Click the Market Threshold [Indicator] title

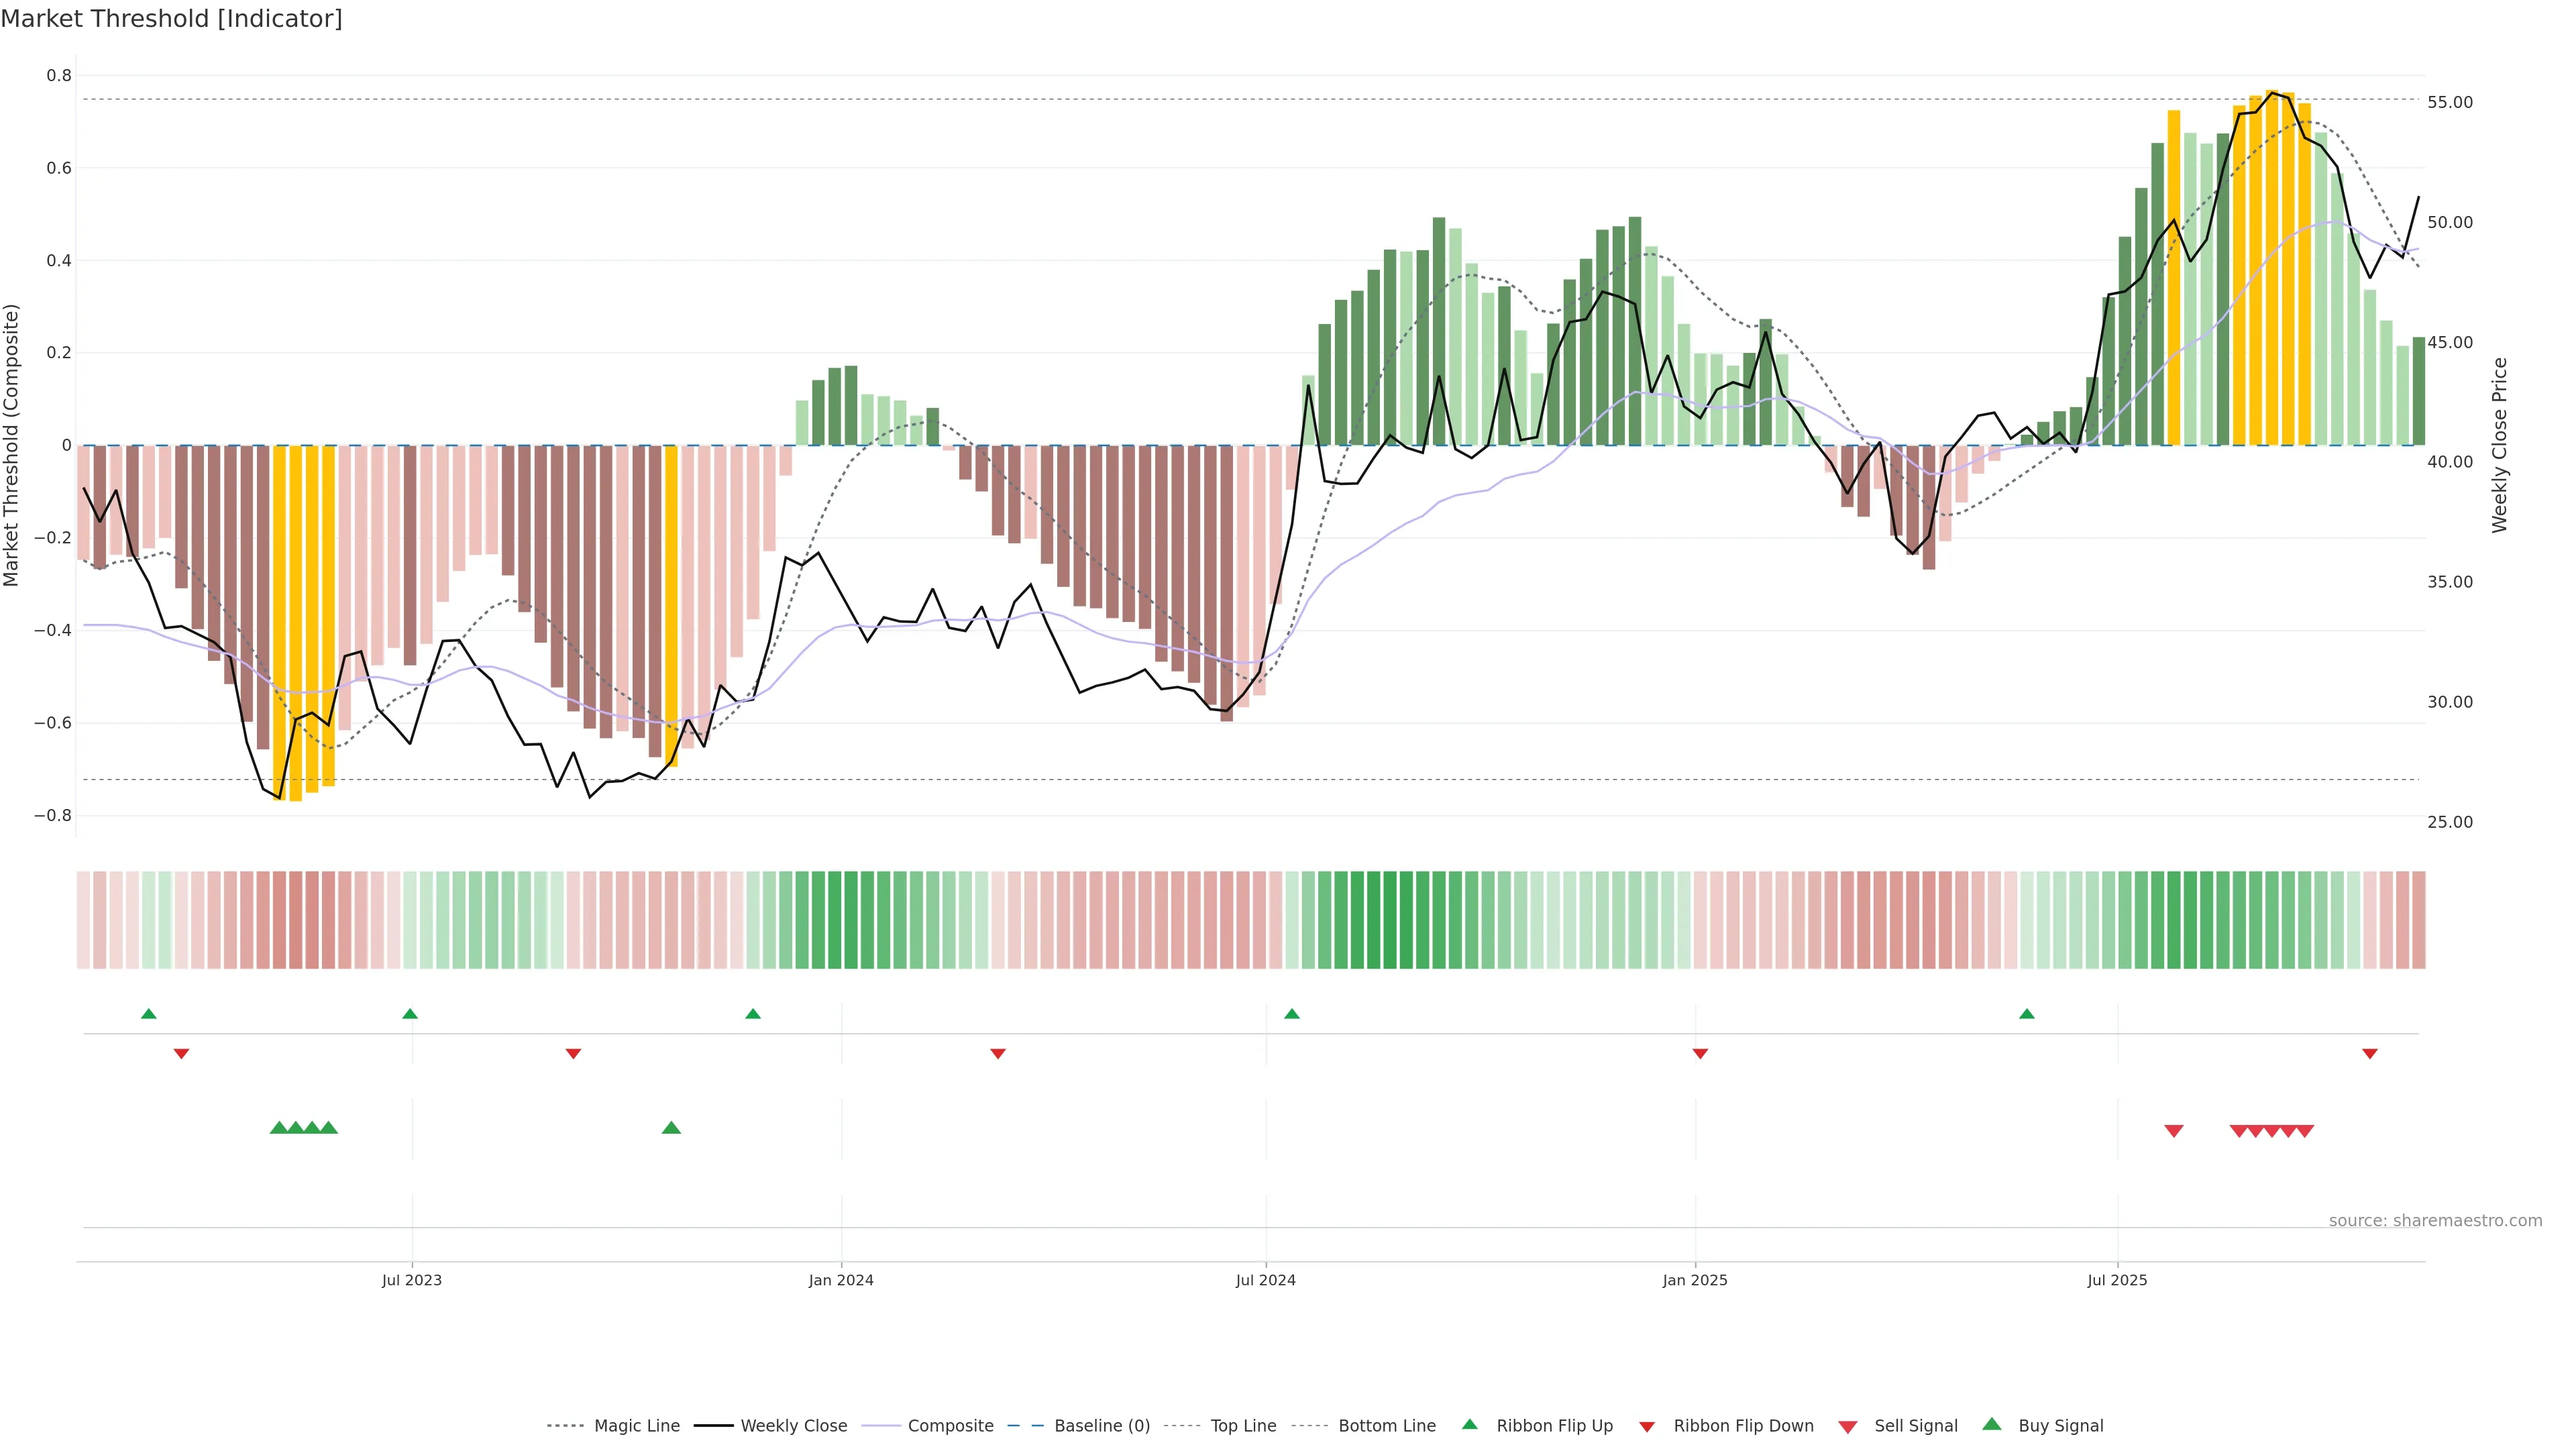[171, 19]
